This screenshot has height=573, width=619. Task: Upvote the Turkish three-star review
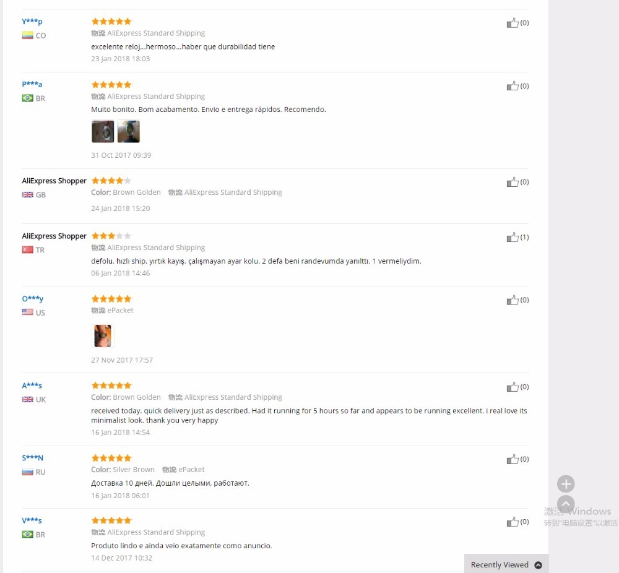[x=513, y=237]
